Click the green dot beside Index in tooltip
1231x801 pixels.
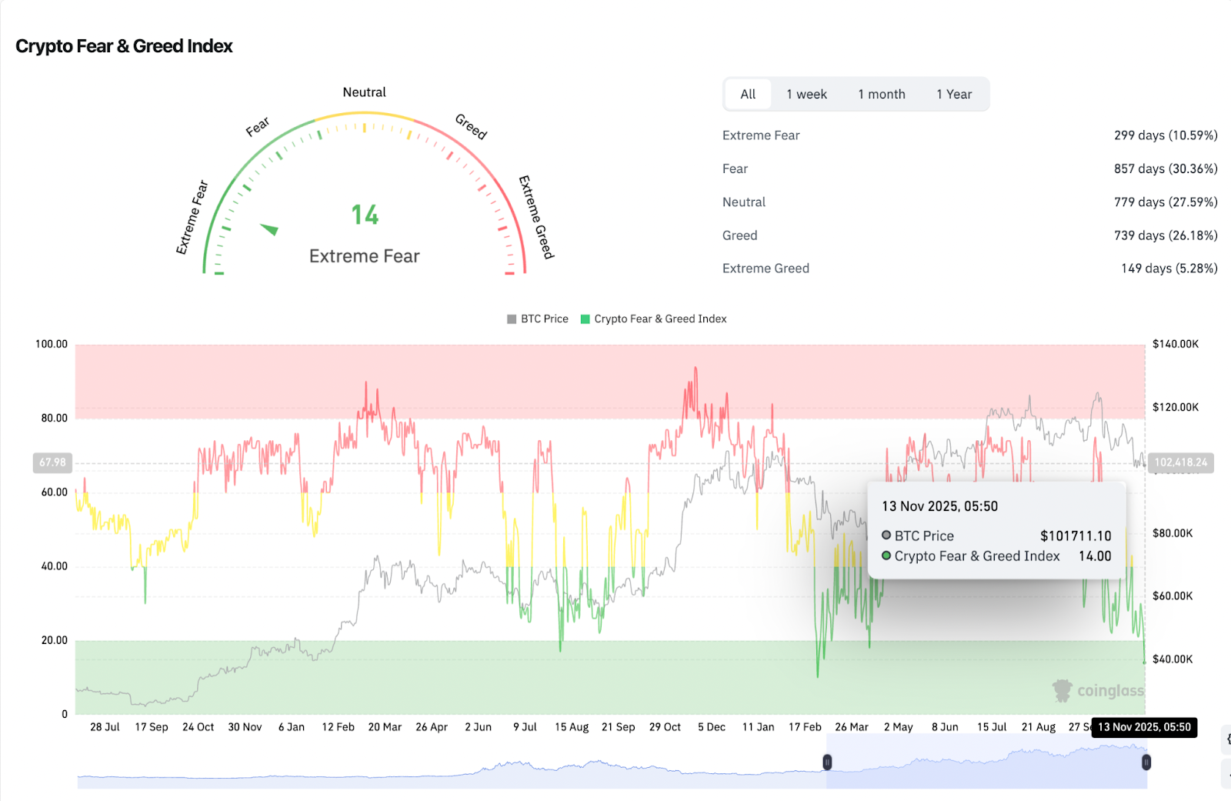click(x=886, y=556)
